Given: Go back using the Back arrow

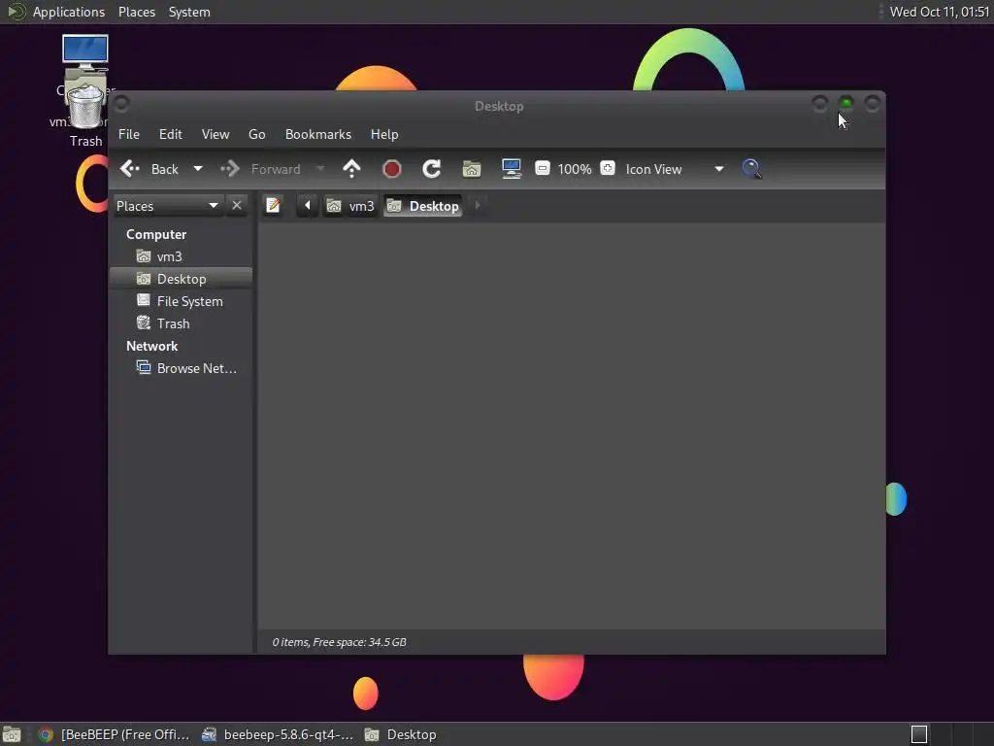Looking at the screenshot, I should 149,169.
